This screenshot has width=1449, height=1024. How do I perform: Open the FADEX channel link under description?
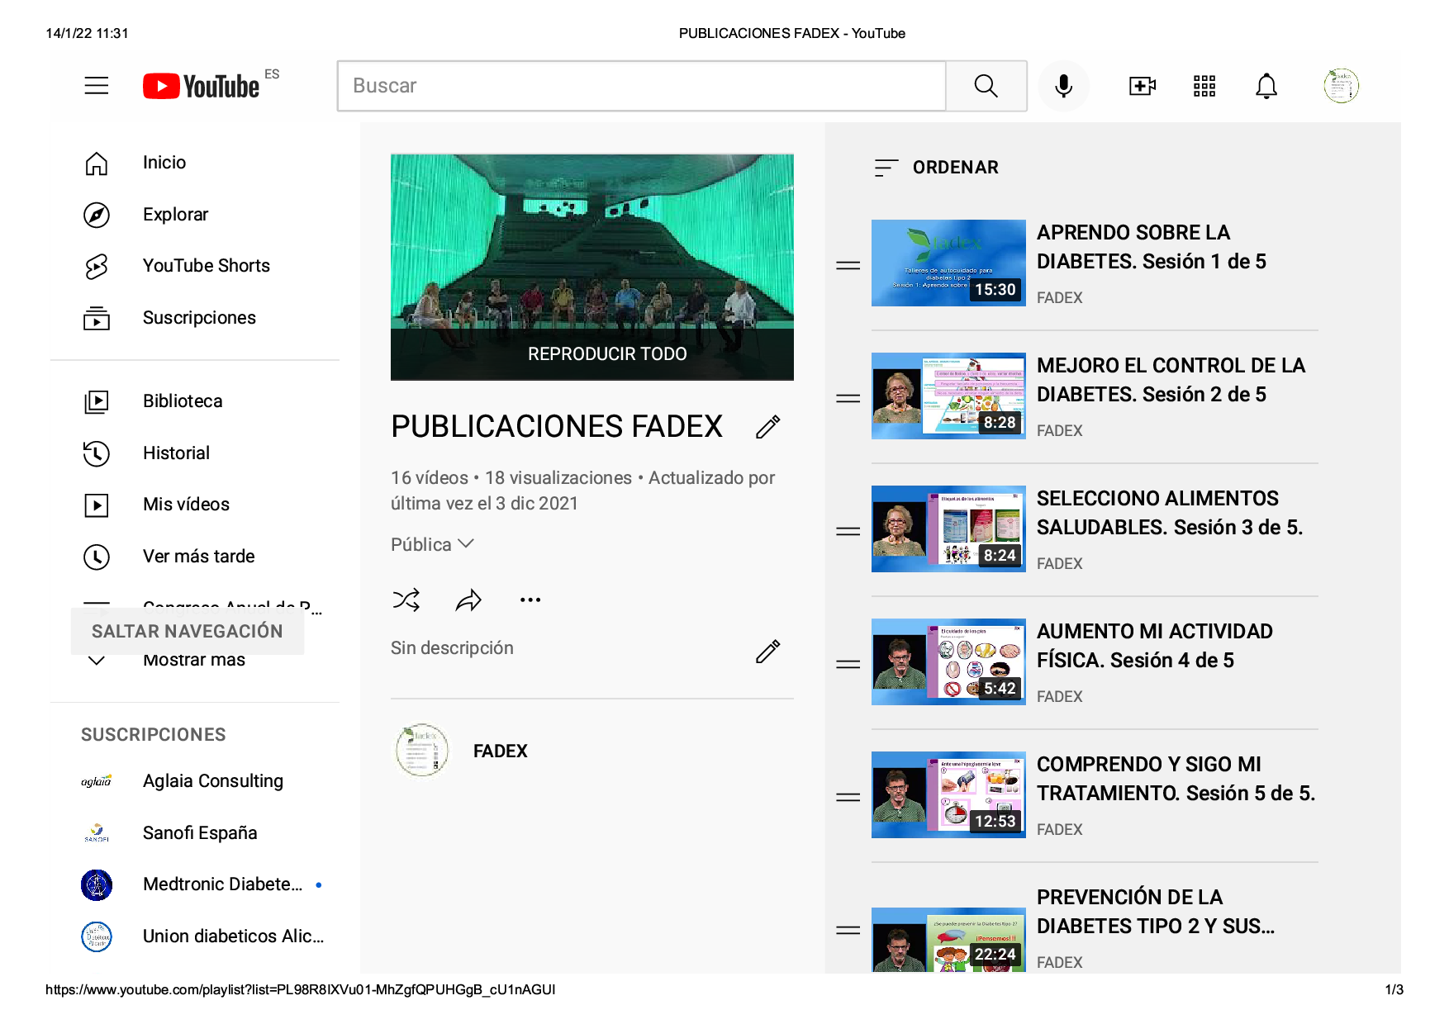pos(500,751)
